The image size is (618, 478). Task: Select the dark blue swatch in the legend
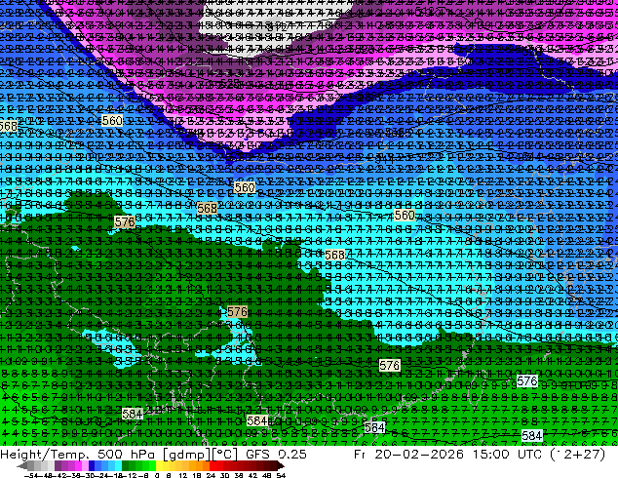(x=92, y=465)
